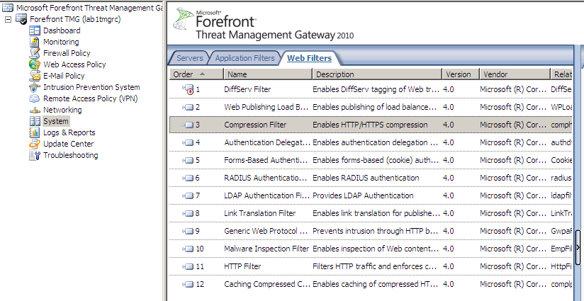584x301 pixels.
Task: Open the Dashboard icon in tree
Action: tap(35, 30)
